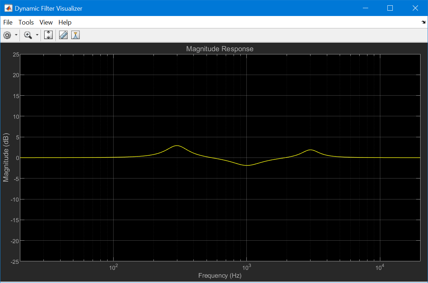This screenshot has width=428, height=283.
Task: Click the scale axes limits icon
Action: coord(48,35)
